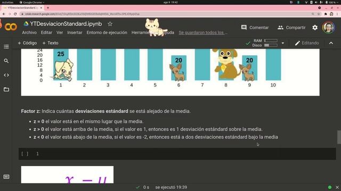The width and height of the screenshot is (341, 191).
Task: Open a new Chrome tab
Action: (48, 8)
